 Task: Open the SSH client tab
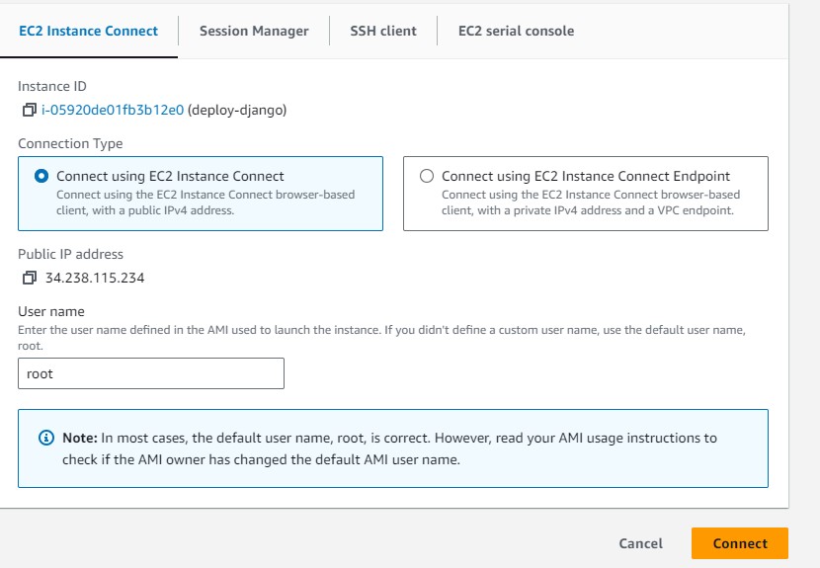pyautogui.click(x=382, y=31)
